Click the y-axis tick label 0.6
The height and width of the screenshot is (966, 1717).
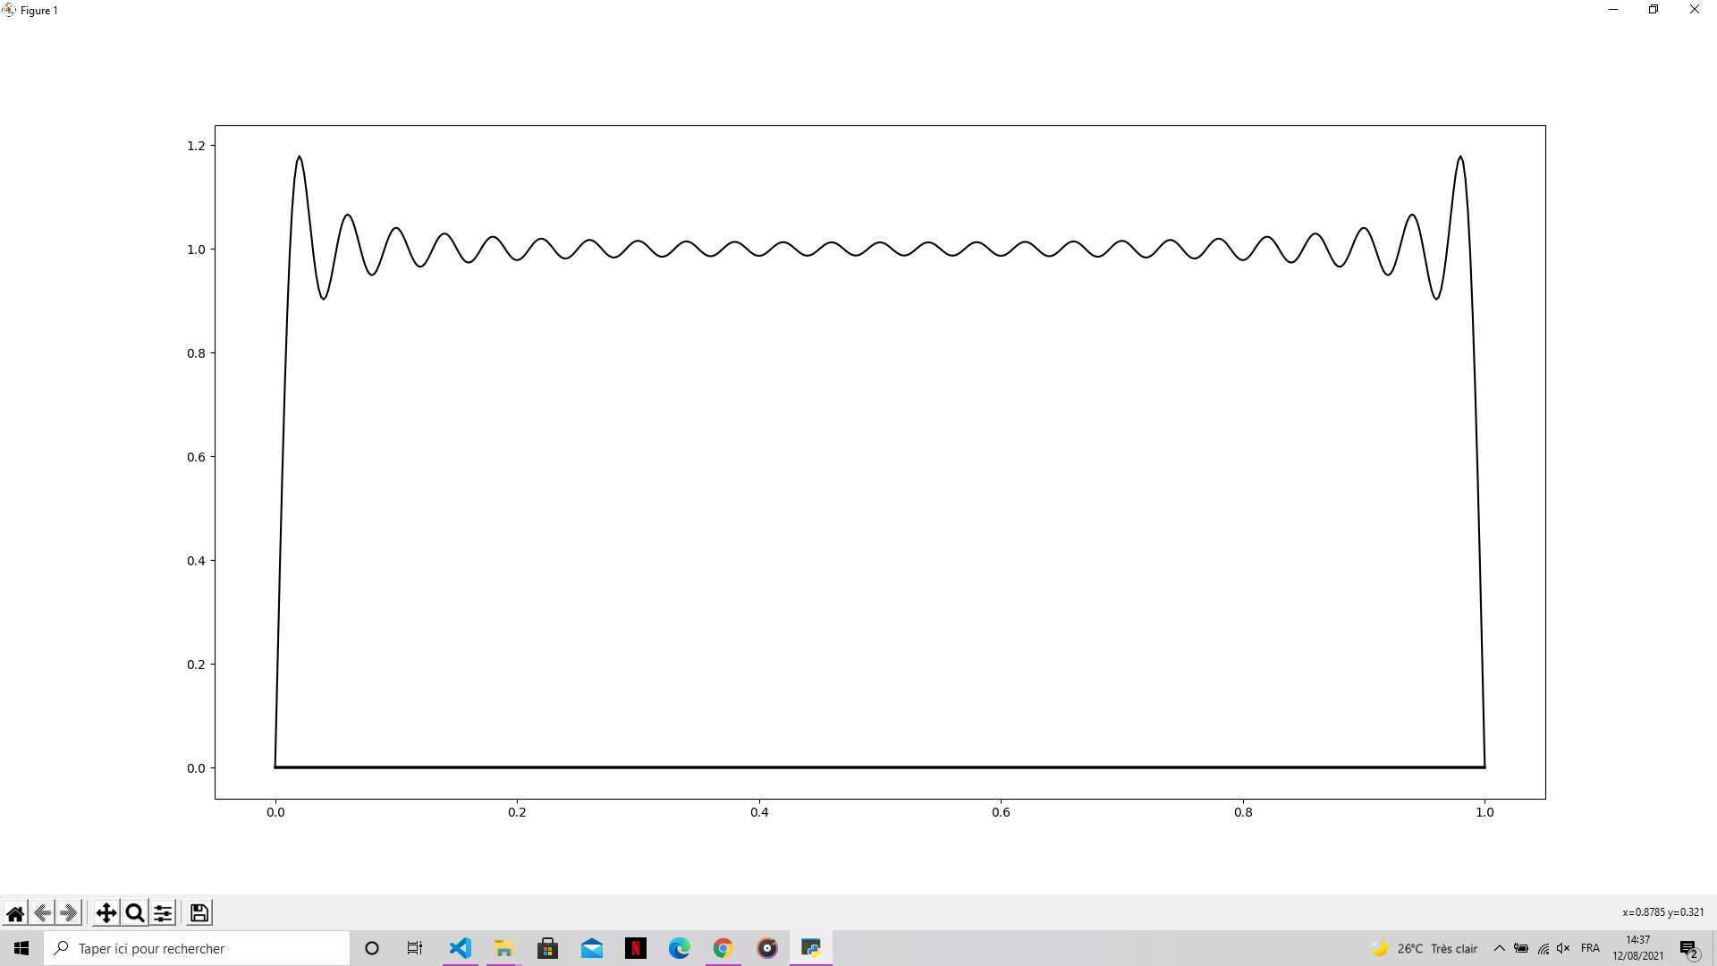[x=196, y=457]
